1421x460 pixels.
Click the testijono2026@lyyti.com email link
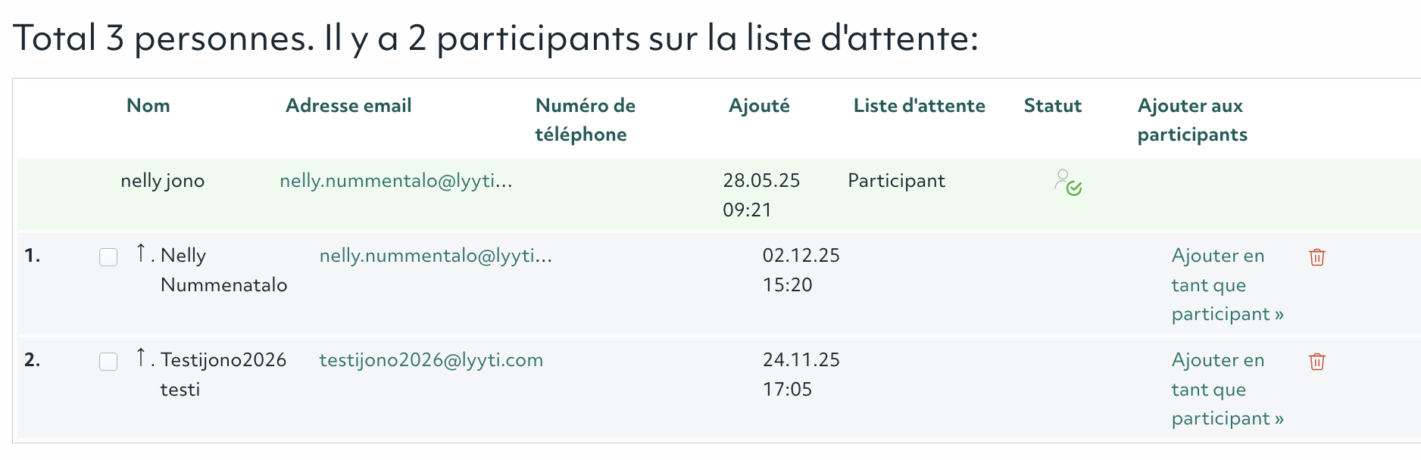[431, 360]
